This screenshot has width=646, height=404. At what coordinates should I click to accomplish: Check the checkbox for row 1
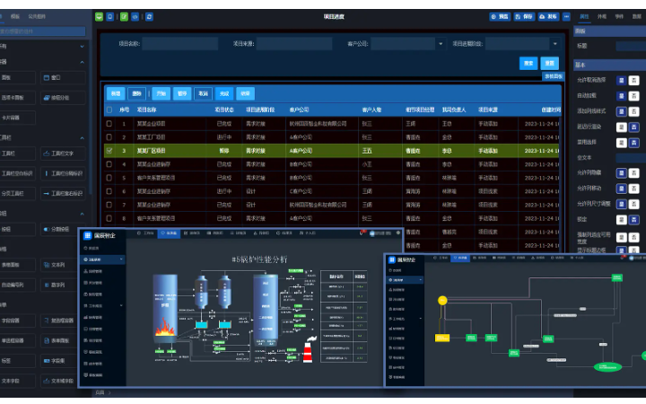coord(109,123)
